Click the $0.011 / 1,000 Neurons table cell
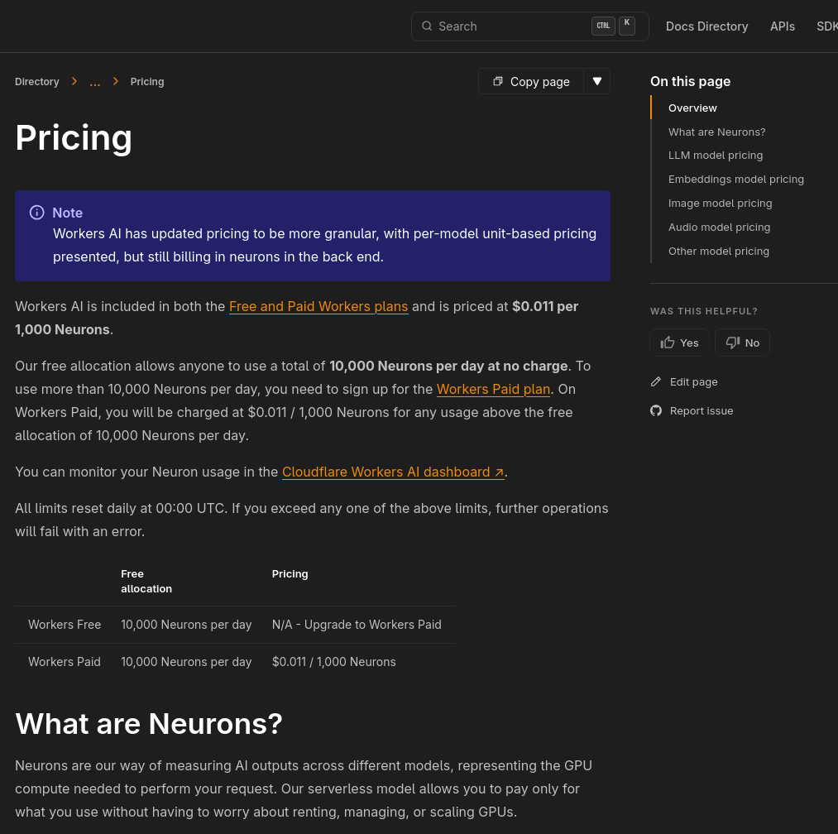 point(333,662)
